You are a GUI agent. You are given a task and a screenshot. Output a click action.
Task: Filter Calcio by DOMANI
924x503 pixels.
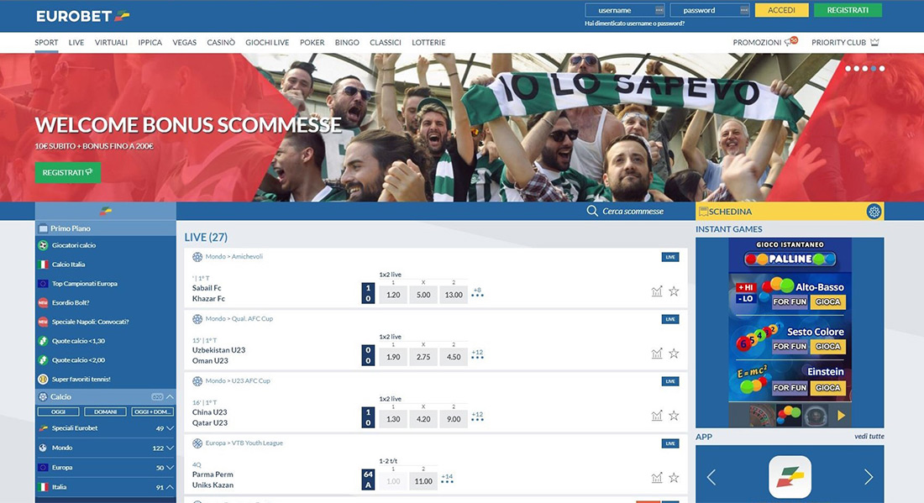coord(106,411)
